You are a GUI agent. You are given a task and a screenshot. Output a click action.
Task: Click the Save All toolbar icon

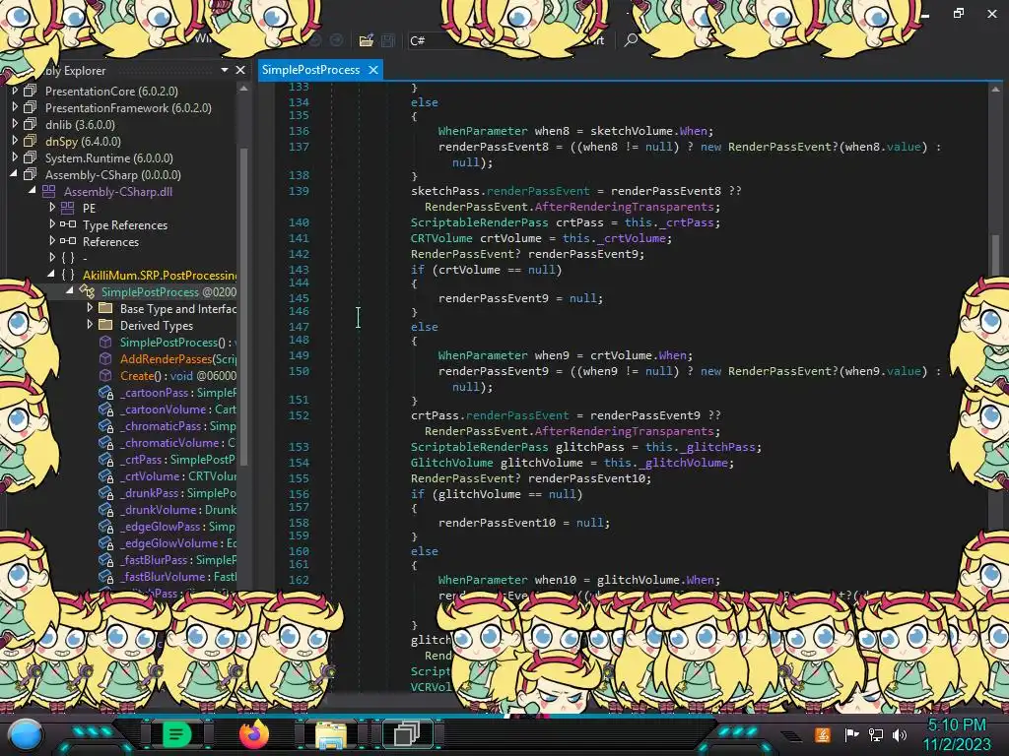point(388,40)
